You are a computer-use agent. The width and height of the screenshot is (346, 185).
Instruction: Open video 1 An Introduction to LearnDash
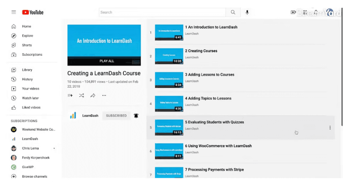(211, 27)
